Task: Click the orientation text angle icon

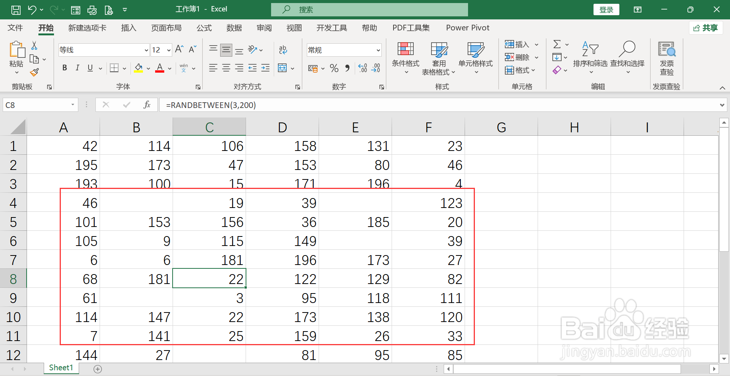Action: (x=252, y=50)
